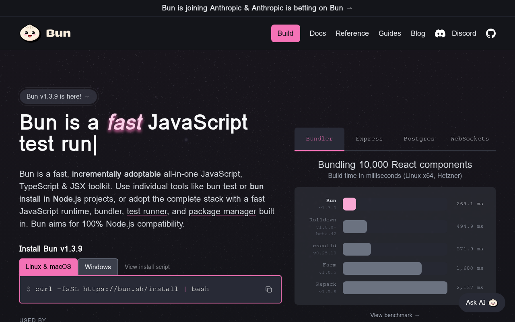Select the Bundler benchmark tab
Viewport: 515px width, 322px height.
(x=319, y=139)
